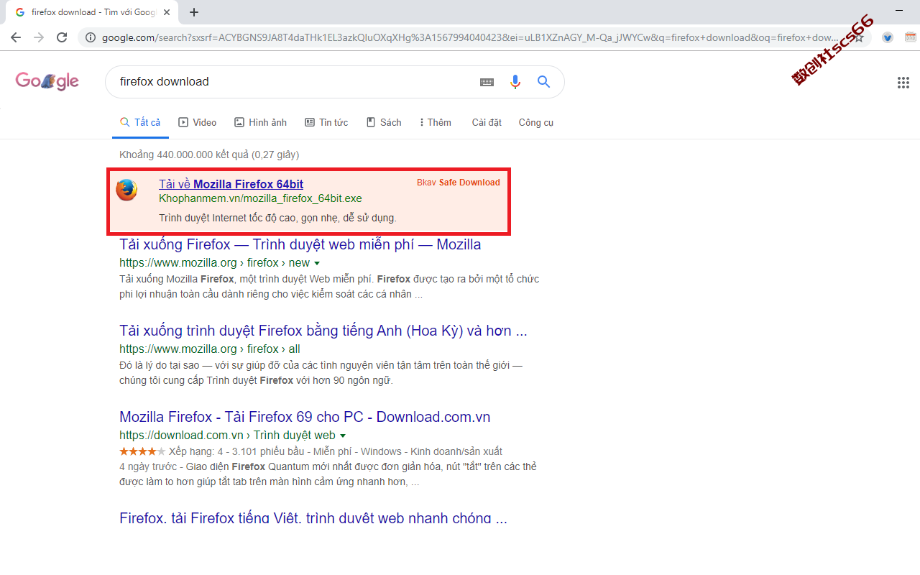Image resolution: width=920 pixels, height=575 pixels.
Task: Open the red keyboard extension icon
Action: (x=911, y=37)
